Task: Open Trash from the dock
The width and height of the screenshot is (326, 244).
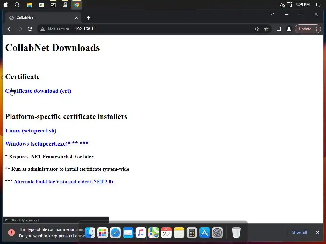Action: [x=236, y=233]
